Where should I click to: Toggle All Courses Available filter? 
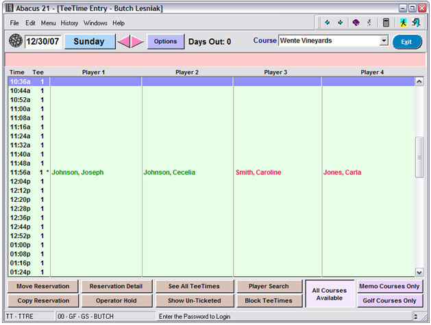pos(330,294)
